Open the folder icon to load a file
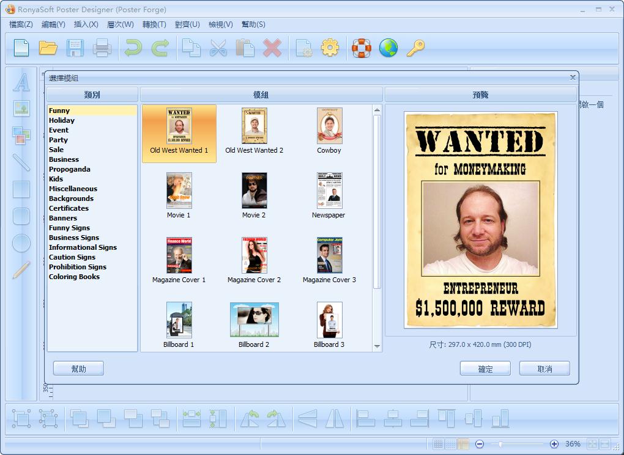 (x=48, y=48)
